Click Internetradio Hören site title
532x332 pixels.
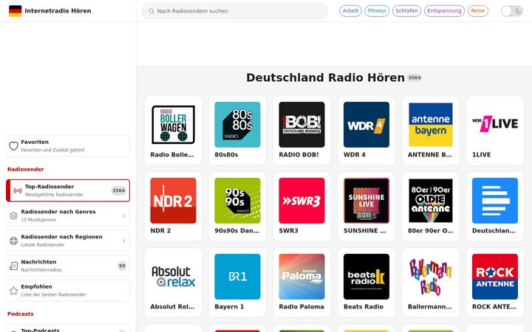click(x=58, y=11)
